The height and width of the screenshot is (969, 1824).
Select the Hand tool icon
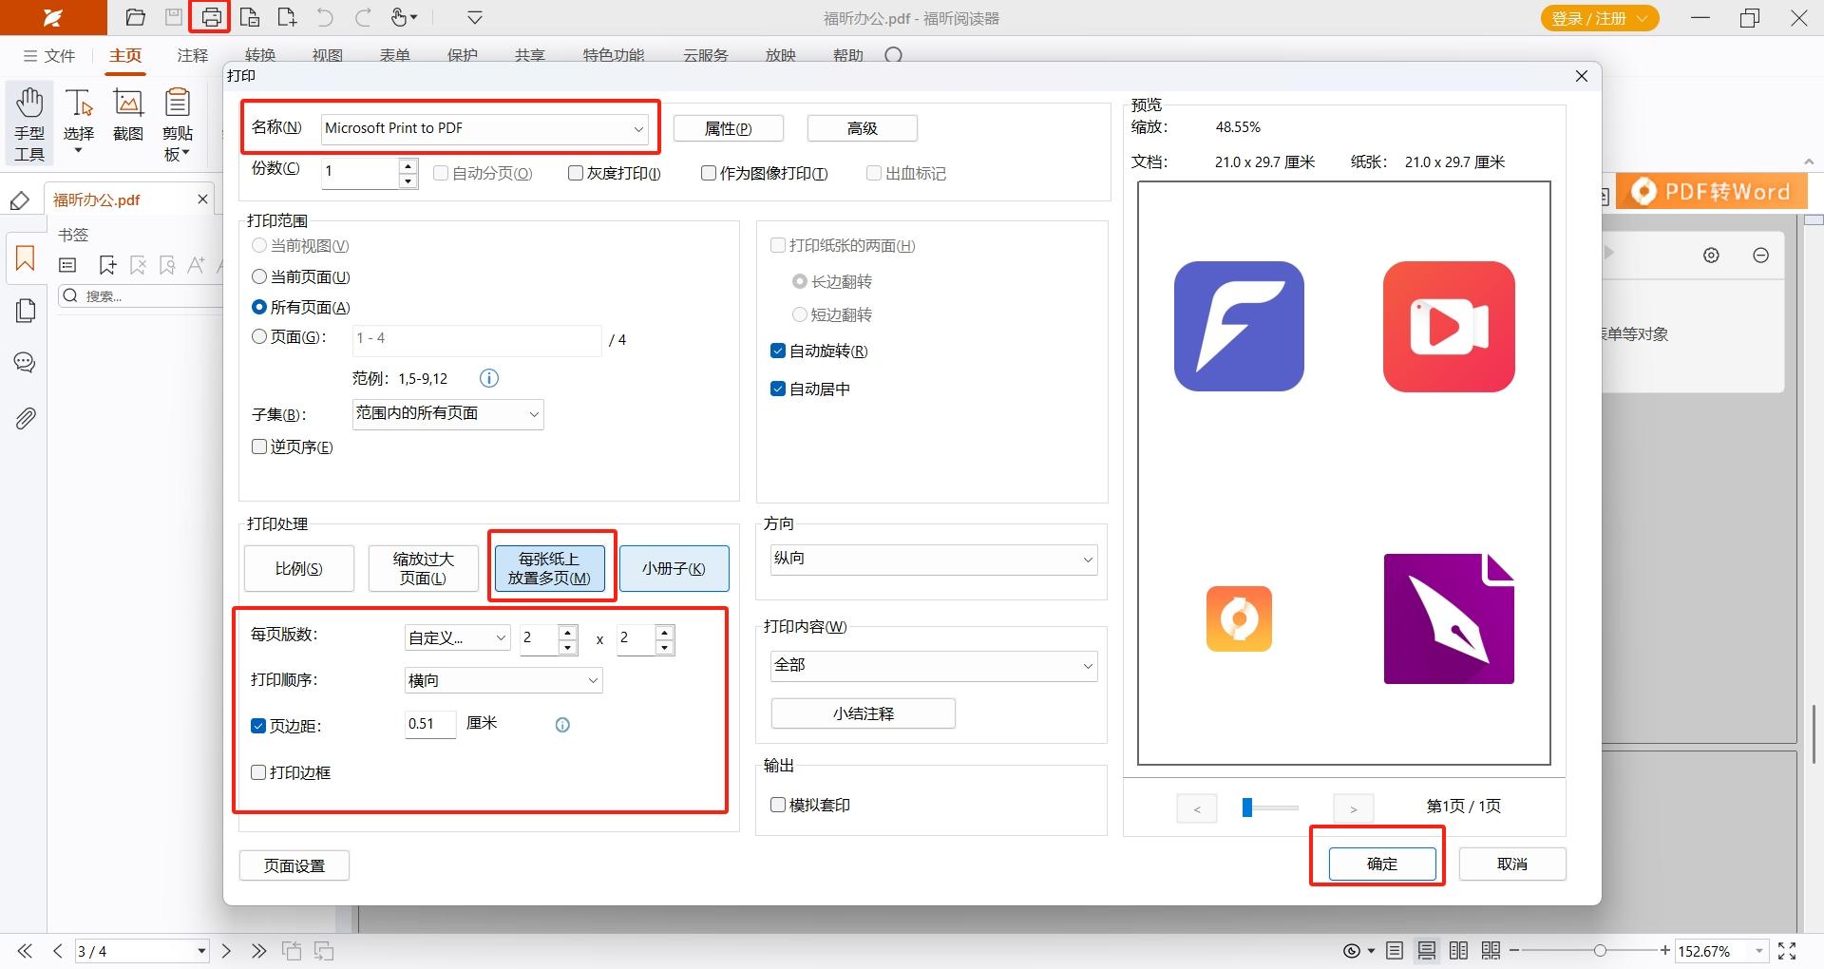(x=29, y=103)
